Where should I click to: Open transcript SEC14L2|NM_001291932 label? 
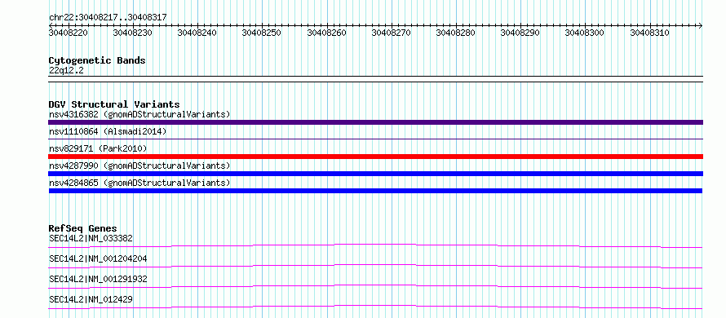tap(98, 279)
